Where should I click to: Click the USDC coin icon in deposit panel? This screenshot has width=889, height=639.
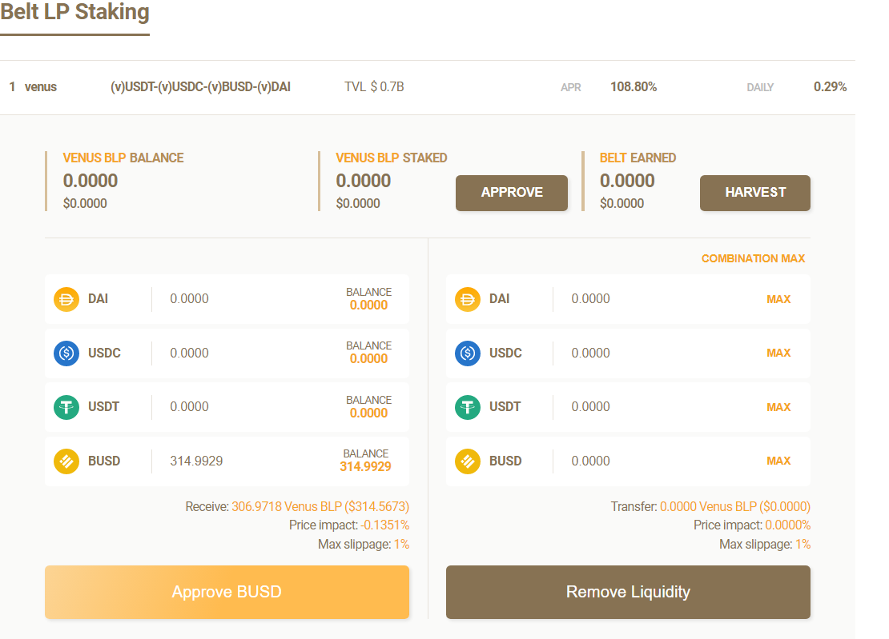click(66, 353)
